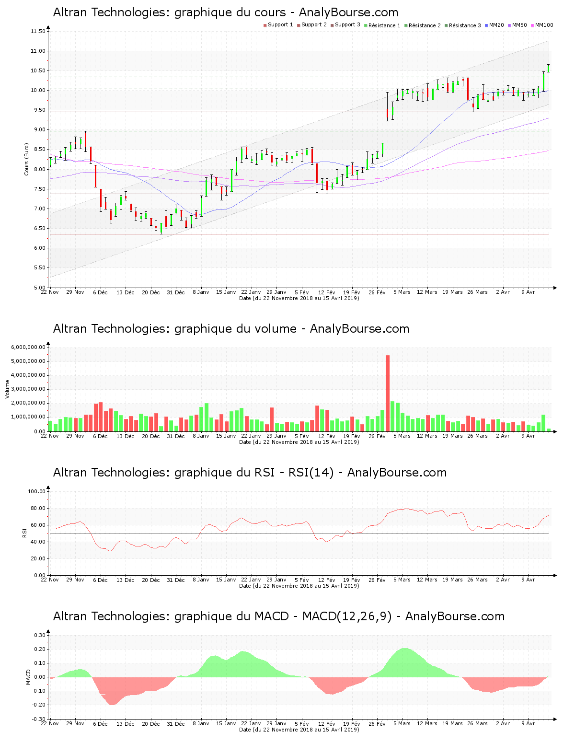Image resolution: width=575 pixels, height=743 pixels.
Task: Click the '20.00' RSI axis tick
Action: point(38,558)
